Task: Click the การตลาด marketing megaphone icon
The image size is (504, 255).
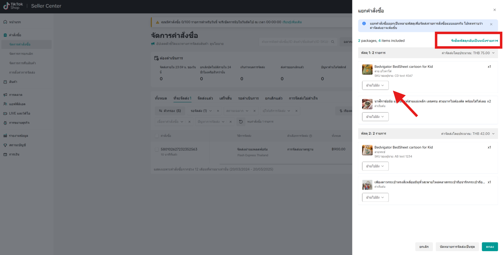Action: [x=6, y=94]
